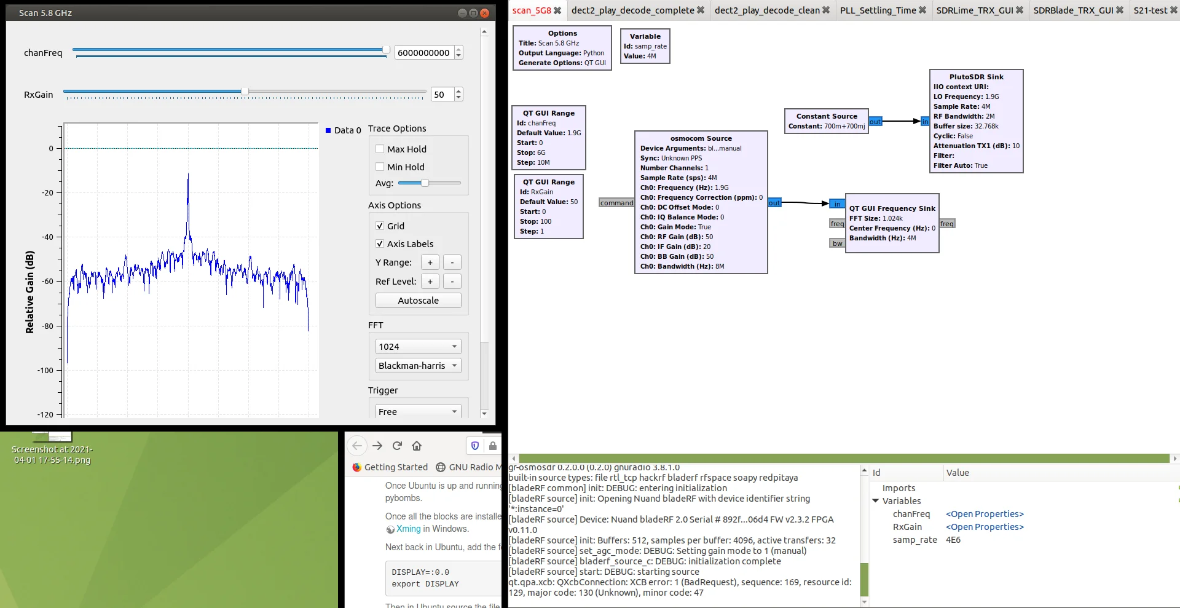Open the Blackman-harris window dropdown
The image size is (1180, 608).
(x=418, y=366)
